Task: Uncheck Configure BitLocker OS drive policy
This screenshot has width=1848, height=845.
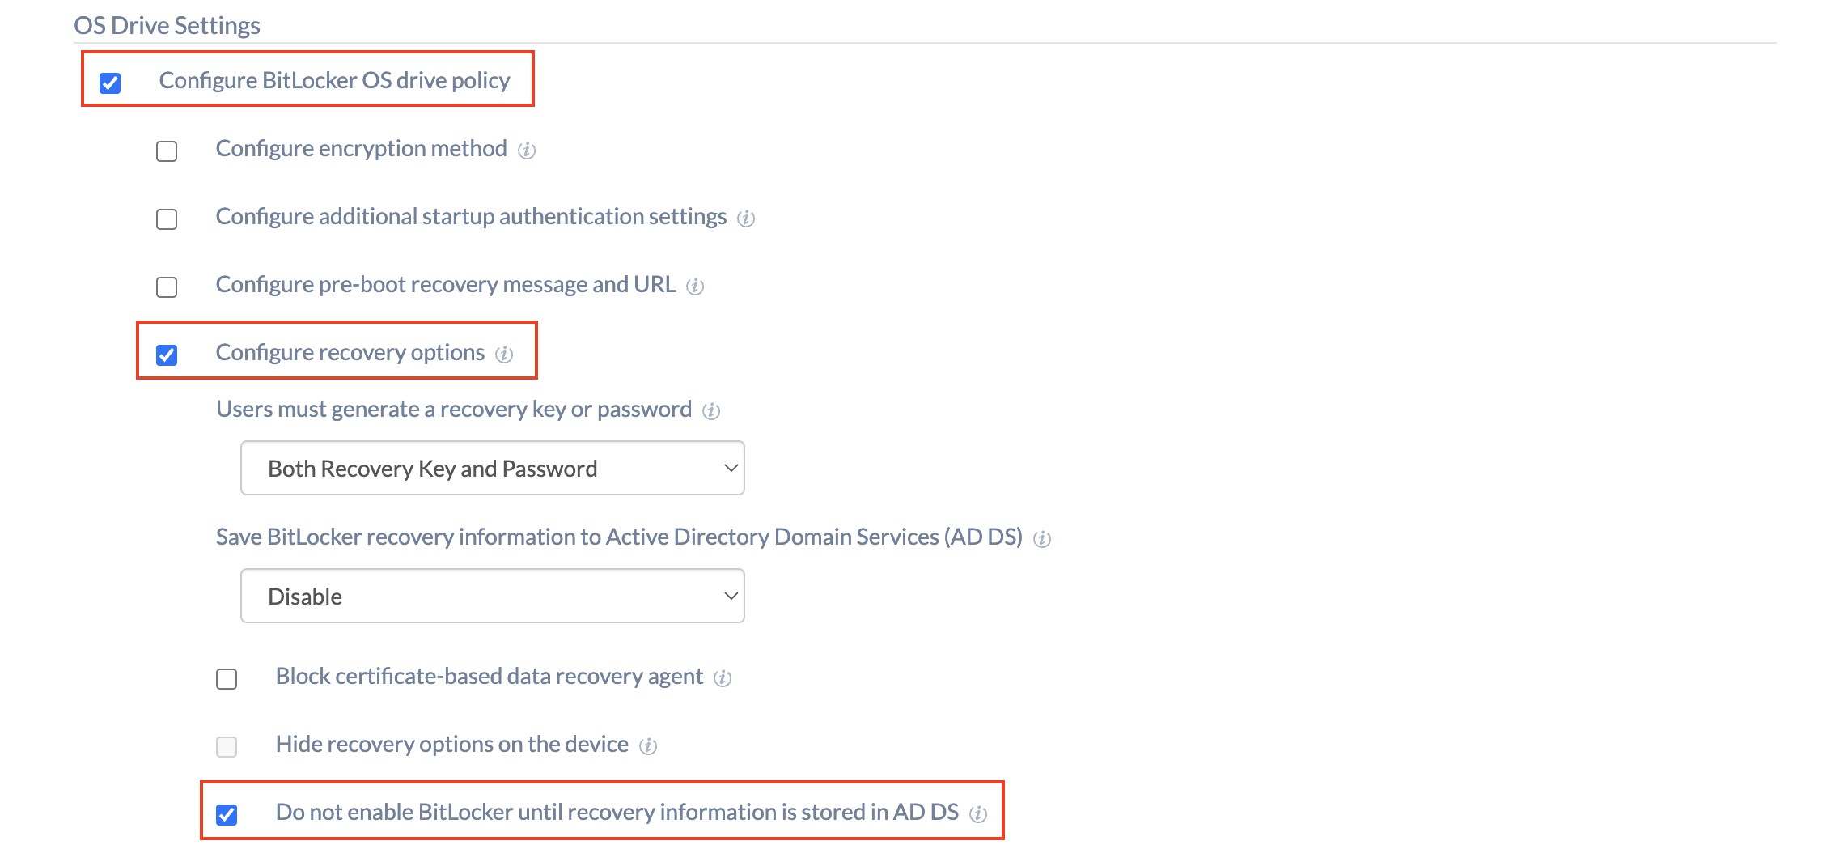Action: 110,83
